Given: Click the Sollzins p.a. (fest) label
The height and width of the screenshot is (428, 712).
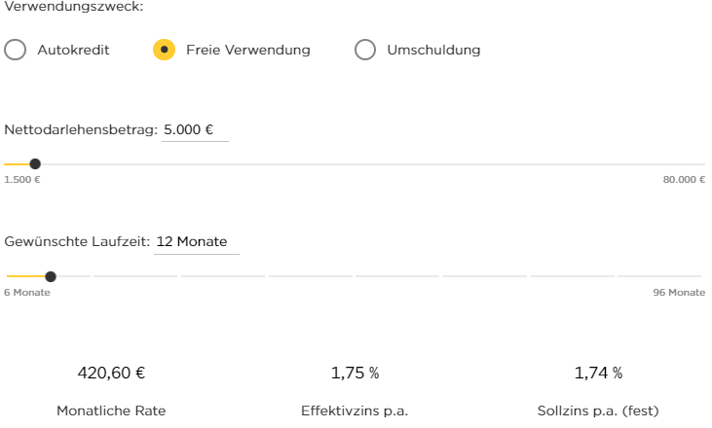Looking at the screenshot, I should (x=598, y=410).
